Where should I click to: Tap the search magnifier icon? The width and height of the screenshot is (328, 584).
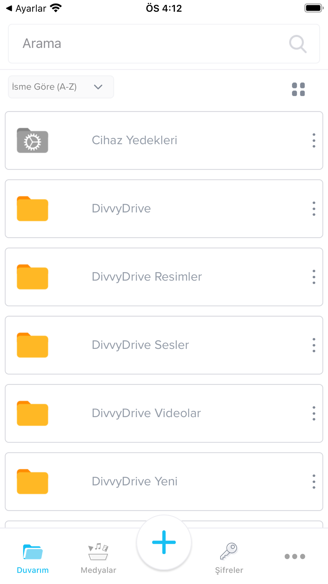pyautogui.click(x=297, y=44)
